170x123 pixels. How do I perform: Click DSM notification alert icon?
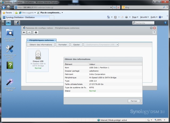[165, 23]
